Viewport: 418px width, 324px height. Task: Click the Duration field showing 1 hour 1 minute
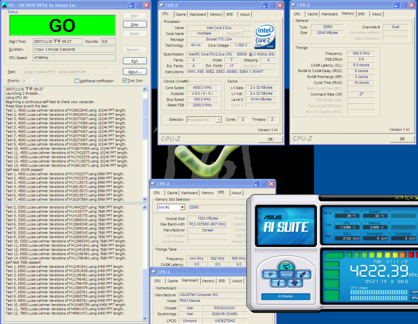point(74,49)
